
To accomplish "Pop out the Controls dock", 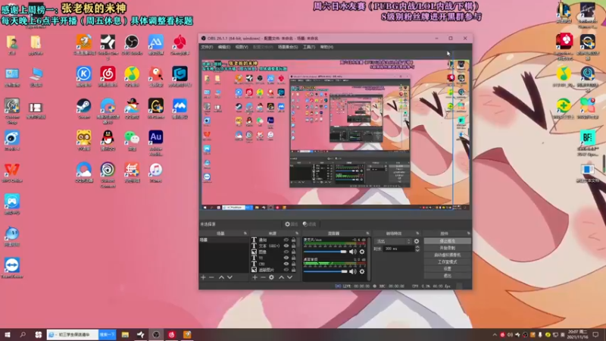I will 468,233.
